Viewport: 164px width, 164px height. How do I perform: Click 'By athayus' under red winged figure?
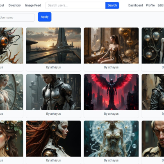pos(111,114)
